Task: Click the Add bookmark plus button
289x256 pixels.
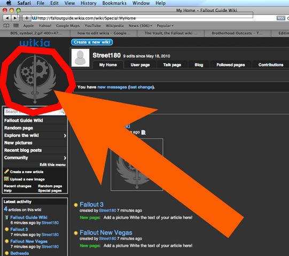Action: (27, 18)
